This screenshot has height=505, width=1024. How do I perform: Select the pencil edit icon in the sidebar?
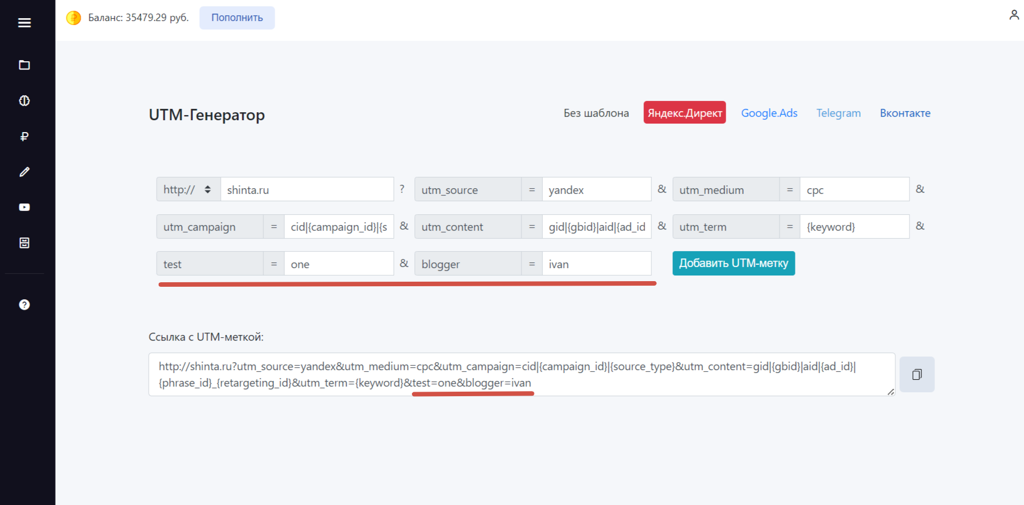24,172
